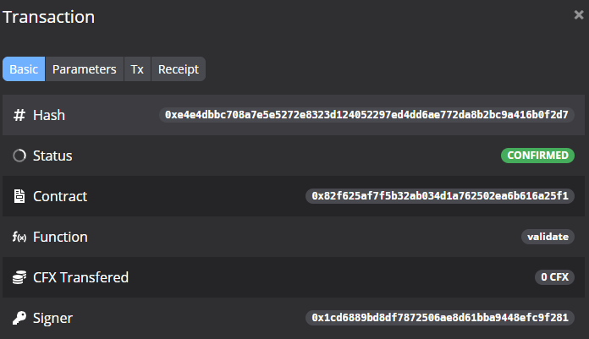Click the Signer row label
This screenshot has width=589, height=339.
click(52, 318)
